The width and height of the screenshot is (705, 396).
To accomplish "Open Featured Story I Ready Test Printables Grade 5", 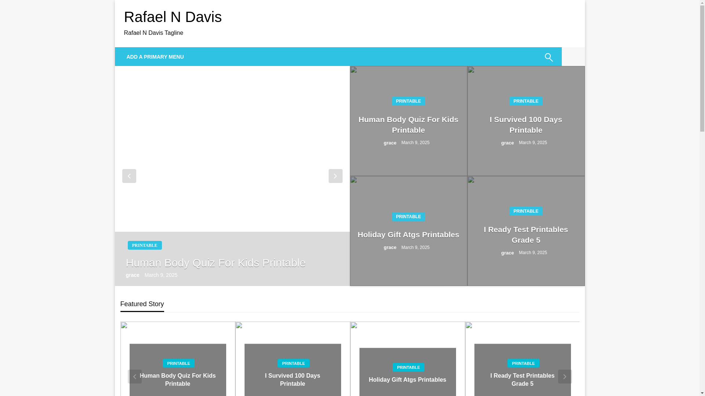I will 523,380.
